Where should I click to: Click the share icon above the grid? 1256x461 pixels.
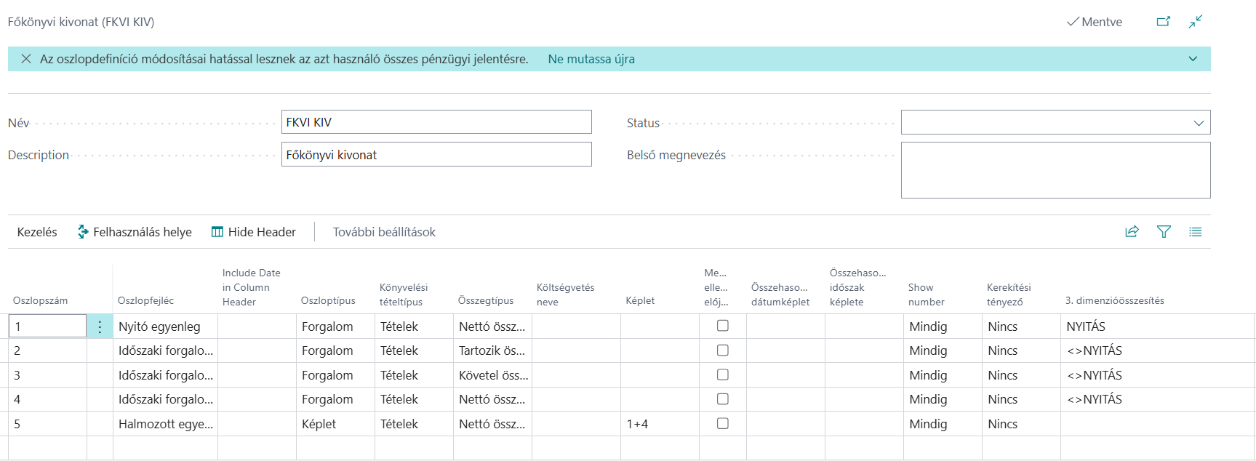click(x=1132, y=232)
